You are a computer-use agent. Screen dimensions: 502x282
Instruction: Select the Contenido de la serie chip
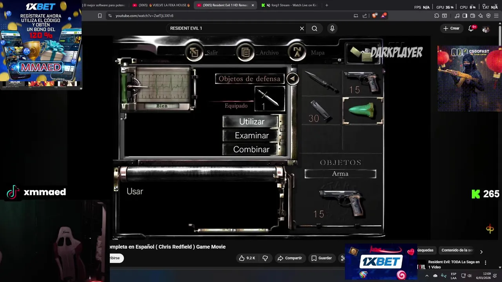(457, 250)
